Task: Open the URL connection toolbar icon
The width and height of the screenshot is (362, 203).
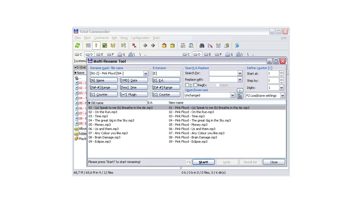Action: point(191,46)
